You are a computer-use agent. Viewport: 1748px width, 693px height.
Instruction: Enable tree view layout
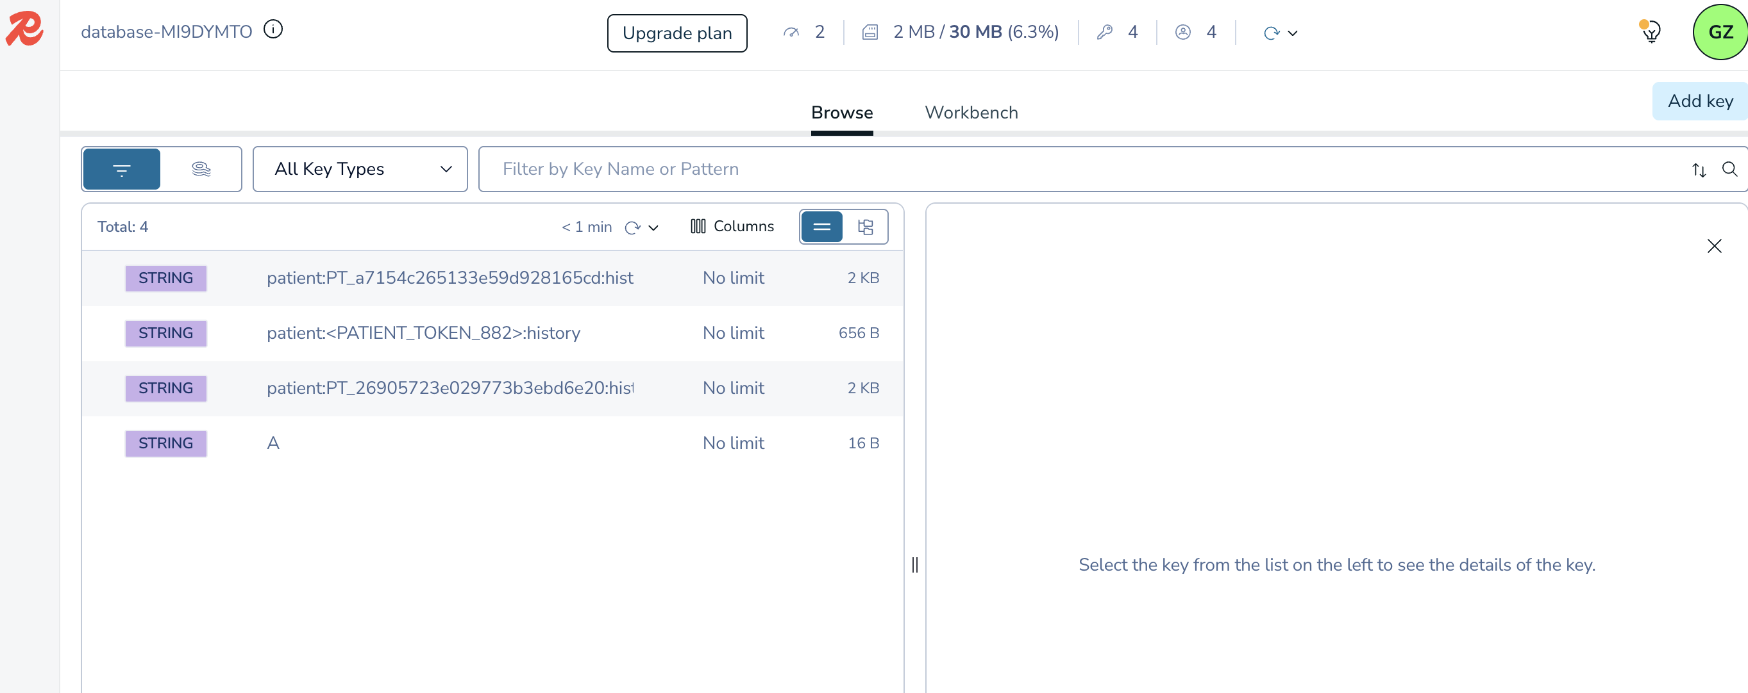click(x=865, y=227)
